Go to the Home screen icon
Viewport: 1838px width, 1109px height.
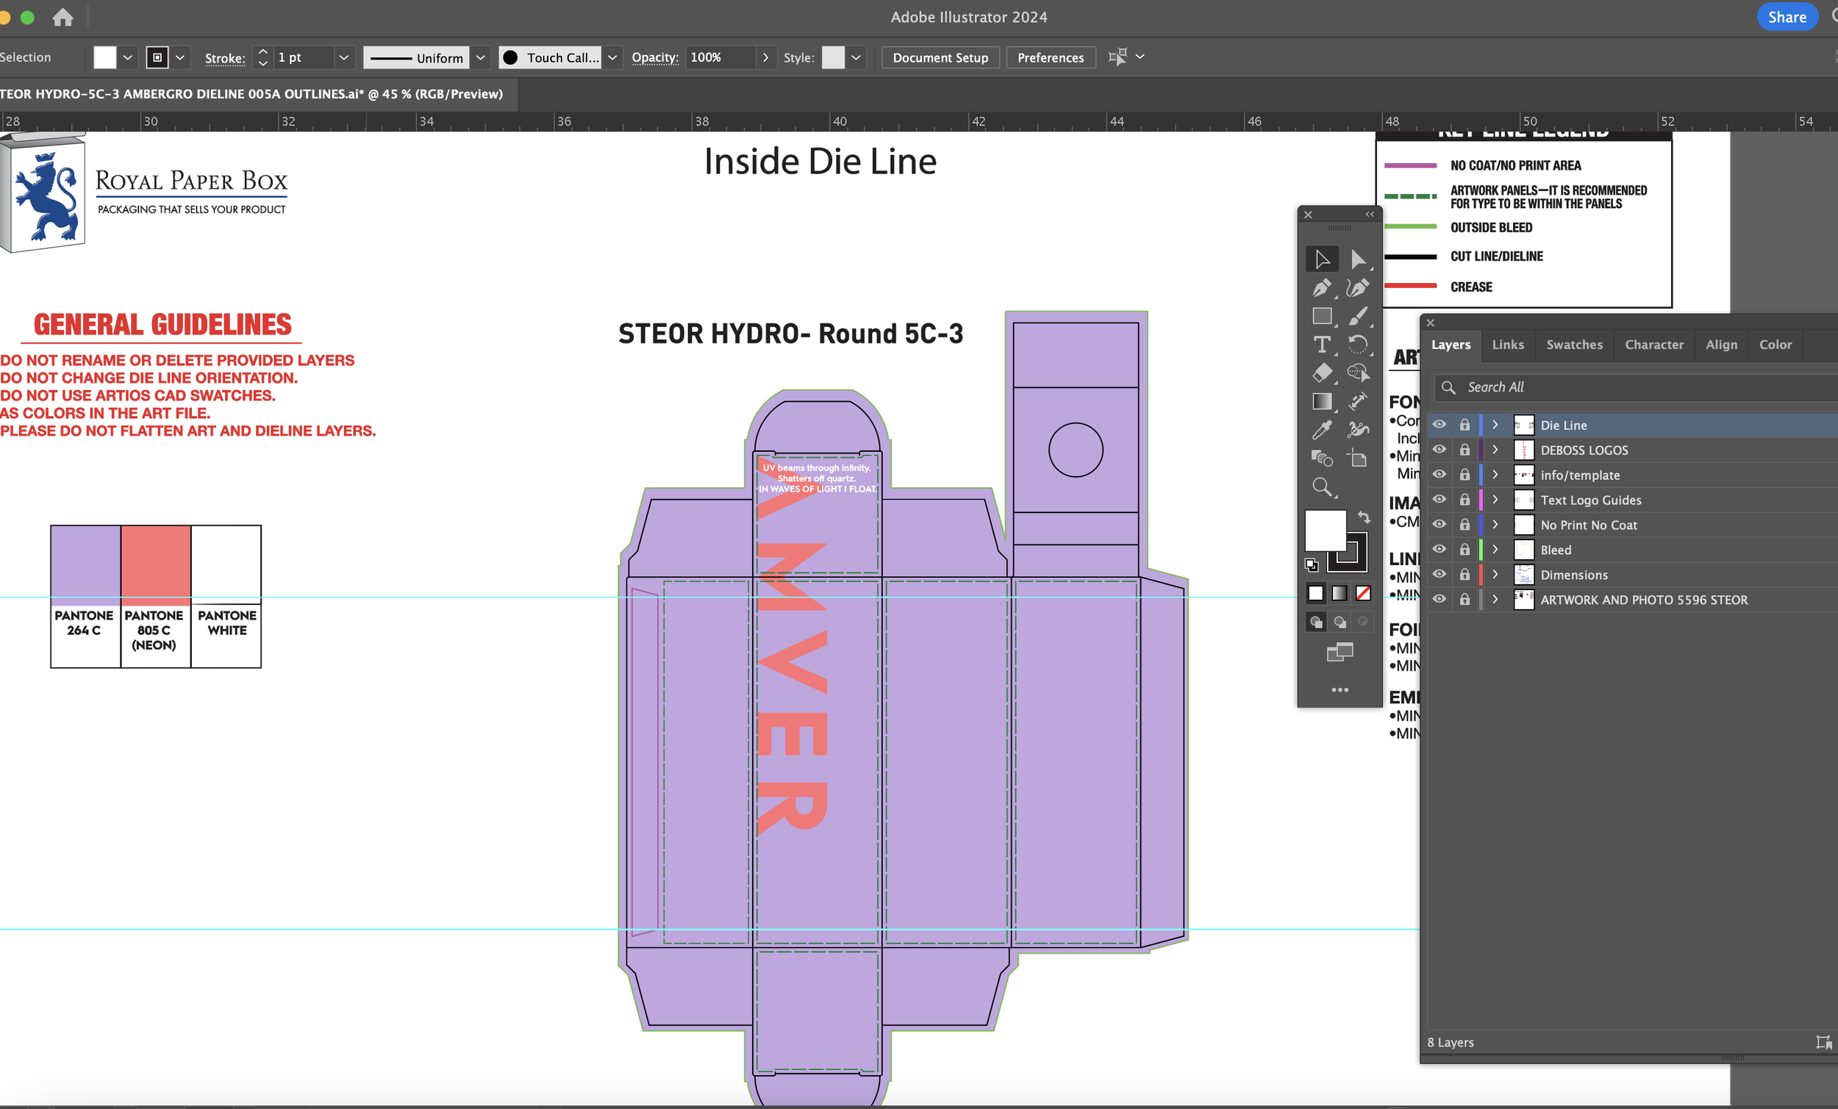62,17
